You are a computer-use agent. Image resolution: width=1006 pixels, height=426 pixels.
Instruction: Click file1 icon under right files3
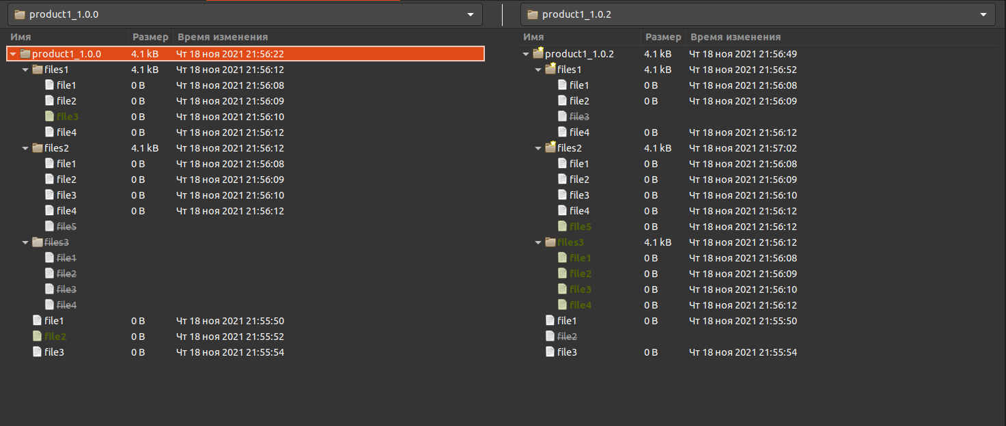(x=562, y=258)
